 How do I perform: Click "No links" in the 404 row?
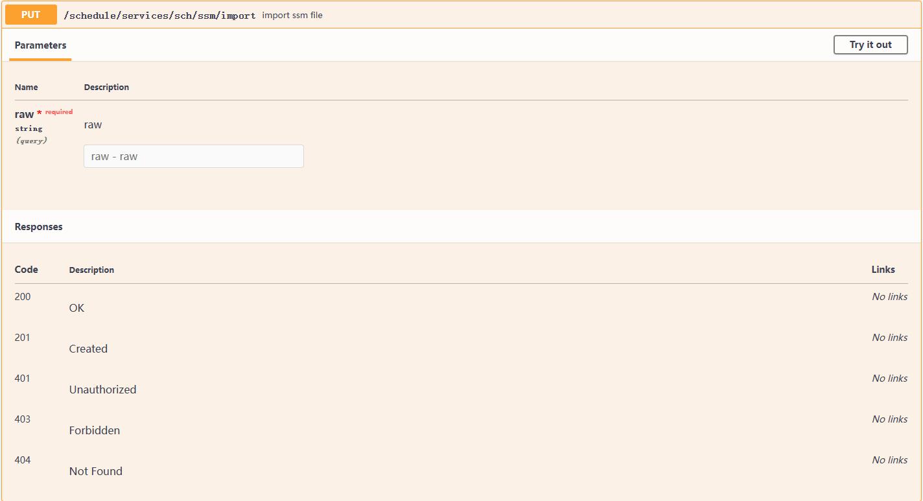coord(889,460)
